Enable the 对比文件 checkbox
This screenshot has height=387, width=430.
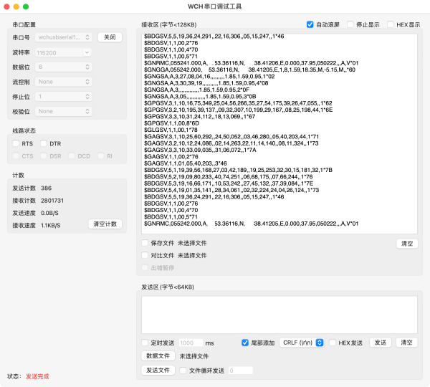(x=145, y=255)
